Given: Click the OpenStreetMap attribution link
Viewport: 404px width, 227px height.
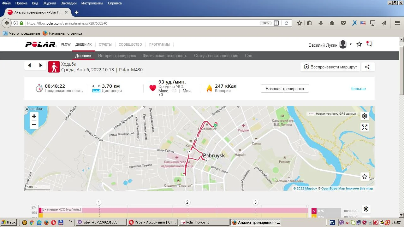Looking at the screenshot, I should pos(333,189).
